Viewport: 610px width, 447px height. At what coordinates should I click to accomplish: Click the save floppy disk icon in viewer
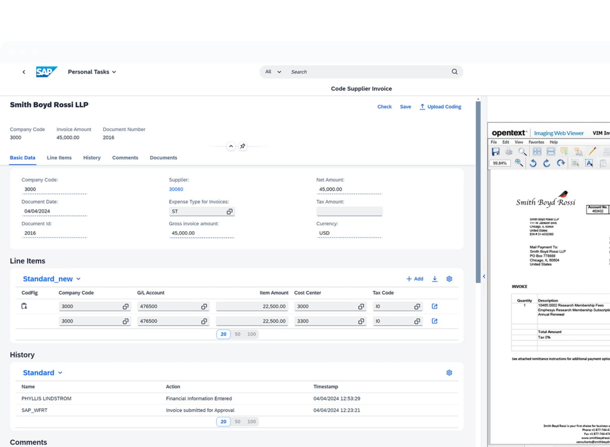(x=495, y=152)
